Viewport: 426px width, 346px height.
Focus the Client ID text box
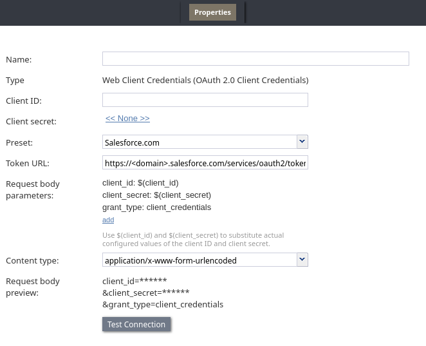[x=205, y=100]
